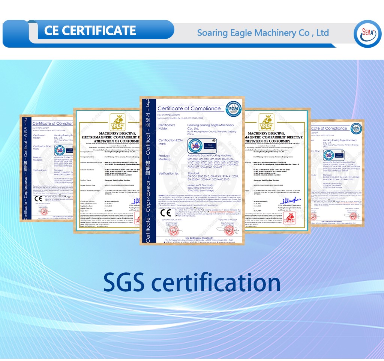Click the Soaring Eagle Machinery Co, Ltd text
The width and height of the screenshot is (384, 361).
pyautogui.click(x=263, y=33)
